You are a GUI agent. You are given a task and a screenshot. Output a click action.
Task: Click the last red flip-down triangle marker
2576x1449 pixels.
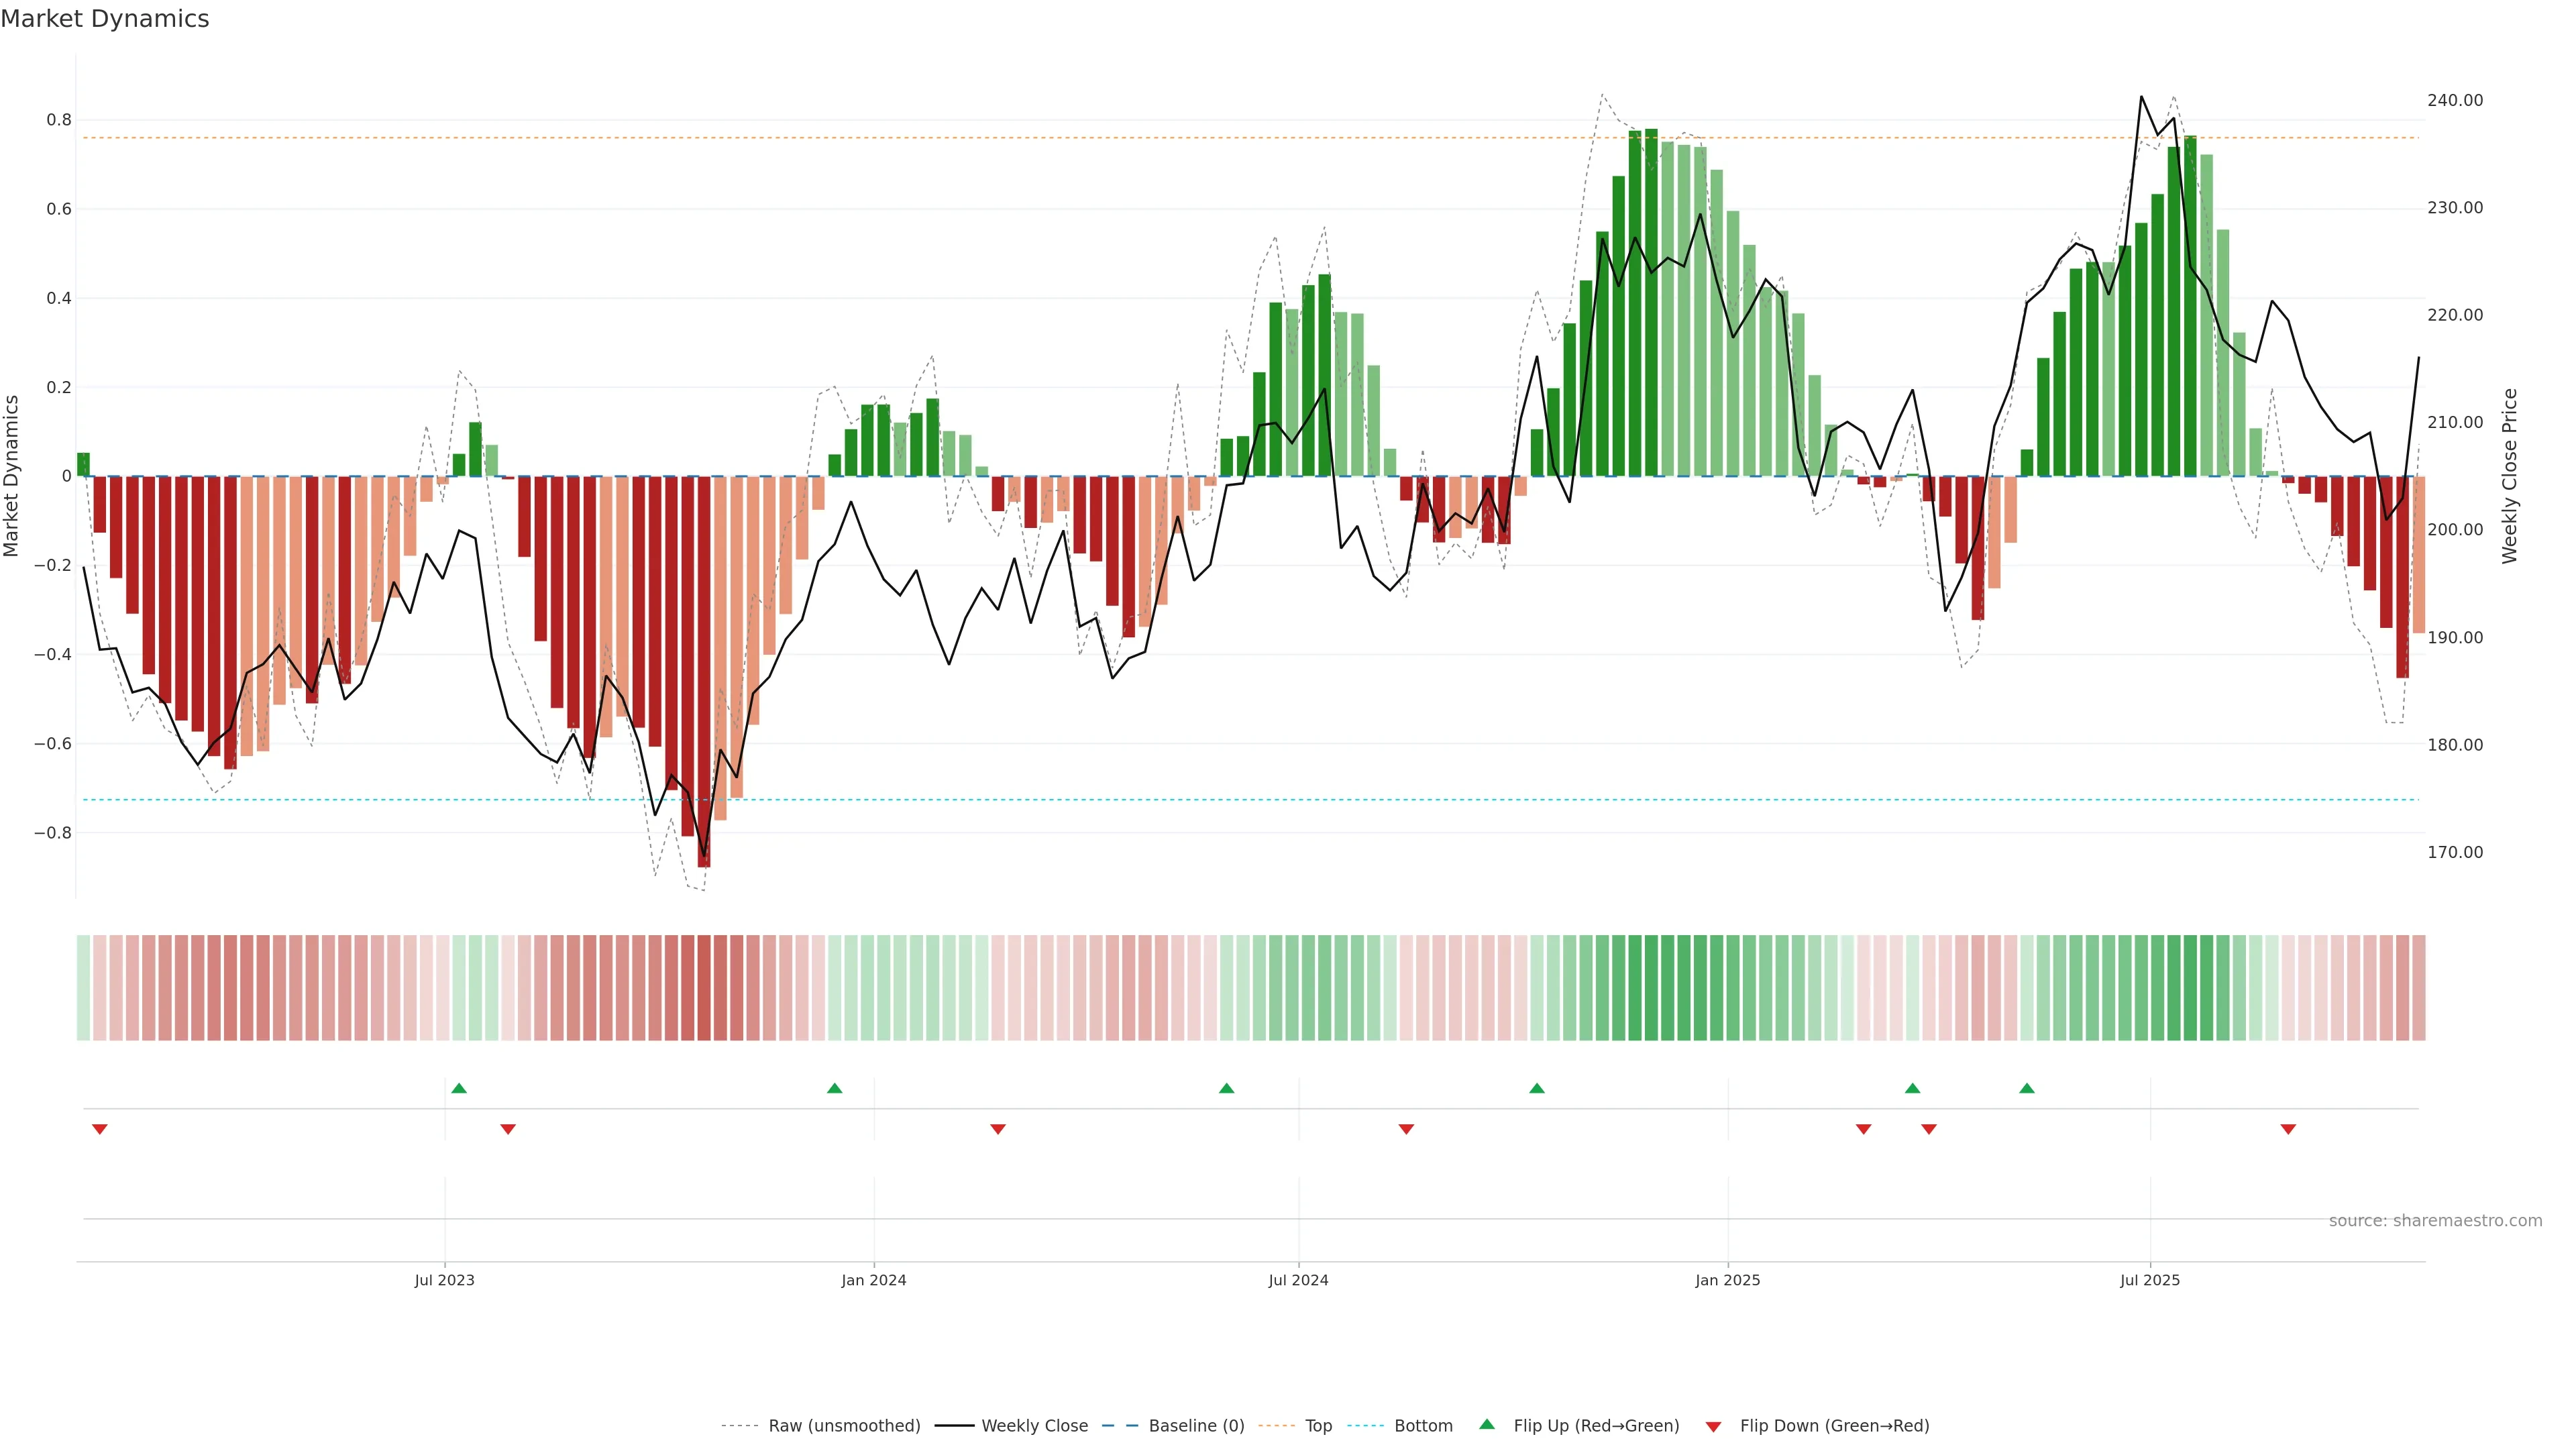(2287, 1129)
